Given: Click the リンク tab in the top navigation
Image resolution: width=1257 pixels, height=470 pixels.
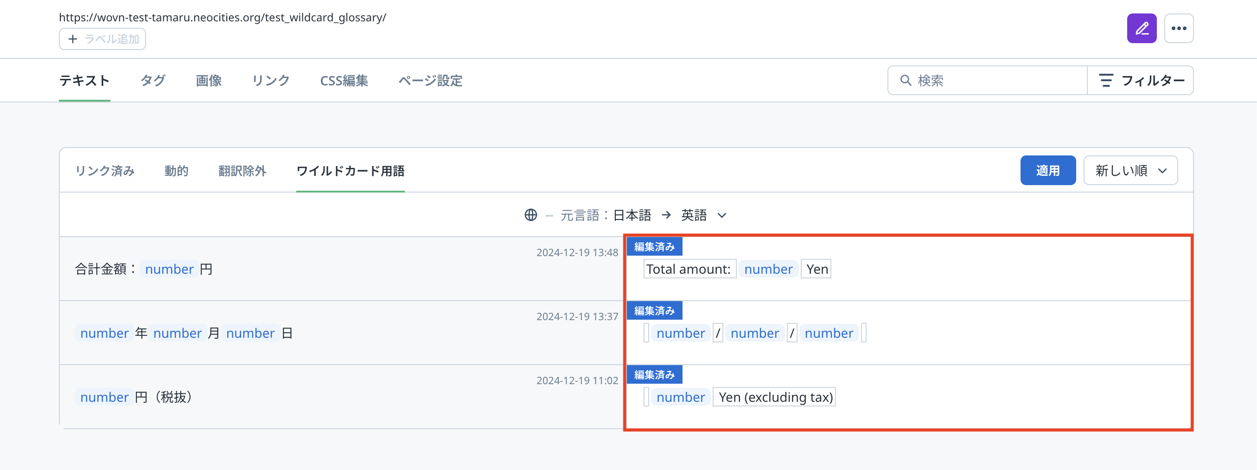Looking at the screenshot, I should (271, 81).
